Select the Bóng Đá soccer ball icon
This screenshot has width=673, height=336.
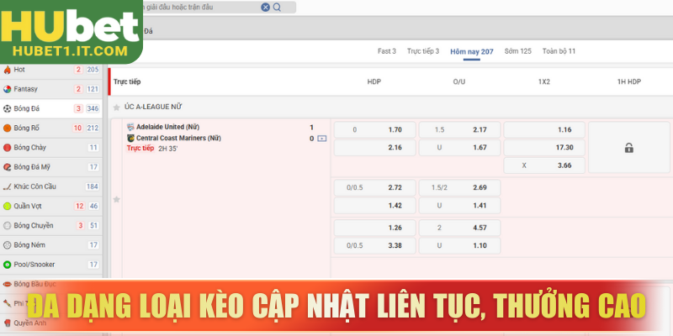pos(7,109)
